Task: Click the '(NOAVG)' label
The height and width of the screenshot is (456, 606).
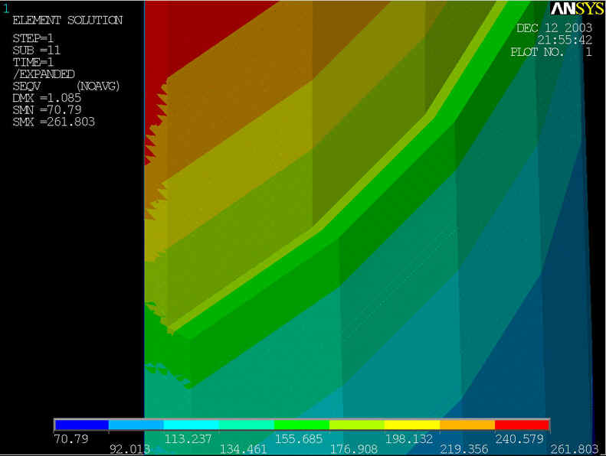Action: 98,86
